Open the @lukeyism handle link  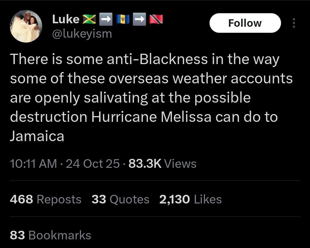pos(82,34)
